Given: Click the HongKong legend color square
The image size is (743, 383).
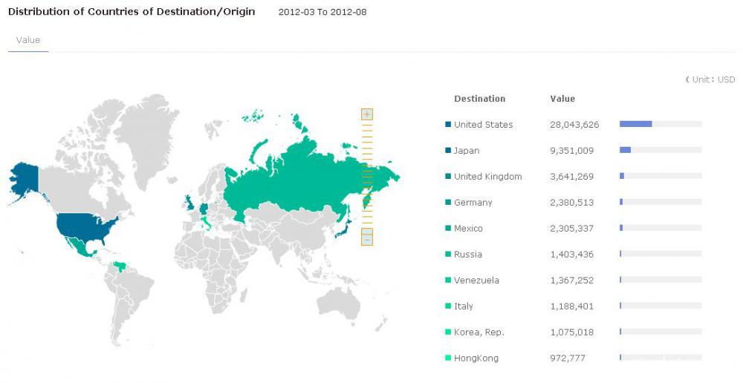Looking at the screenshot, I should click(x=448, y=358).
